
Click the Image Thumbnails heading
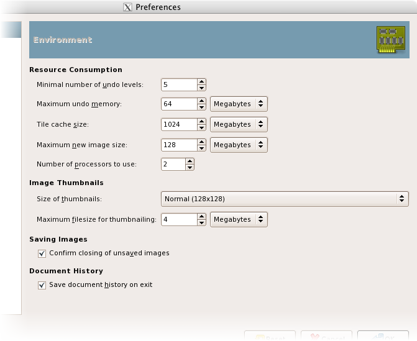66,183
